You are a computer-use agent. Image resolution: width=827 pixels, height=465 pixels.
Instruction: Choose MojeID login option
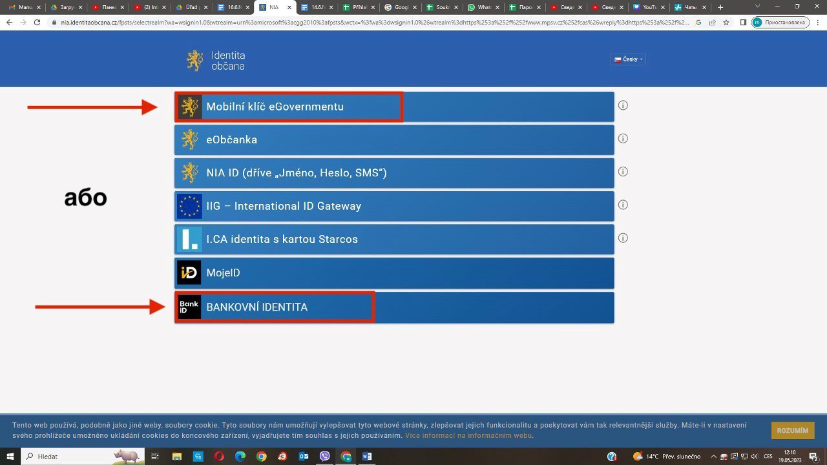tap(394, 273)
